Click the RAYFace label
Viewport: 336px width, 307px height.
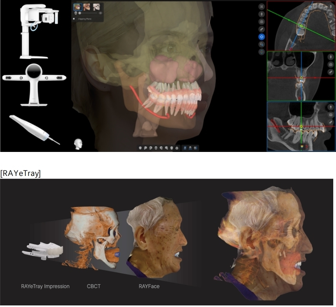(149, 286)
